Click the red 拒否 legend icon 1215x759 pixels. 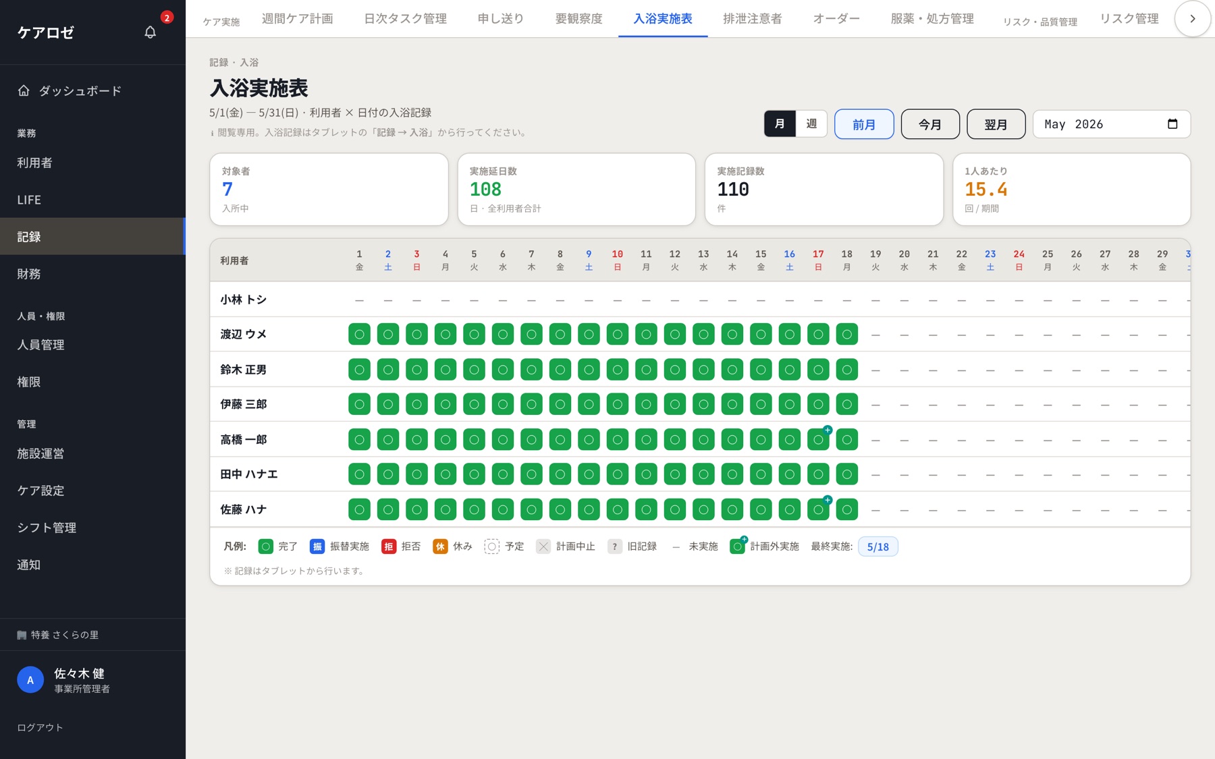(389, 546)
